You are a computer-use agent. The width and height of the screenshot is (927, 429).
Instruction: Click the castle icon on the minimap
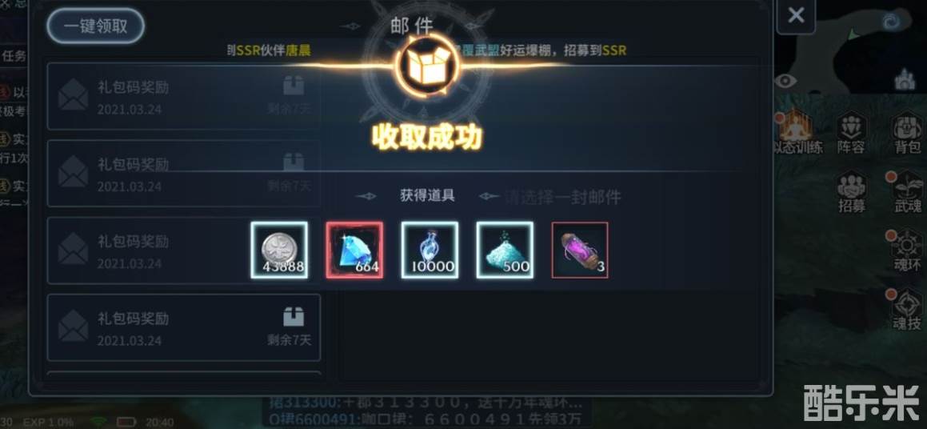905,78
